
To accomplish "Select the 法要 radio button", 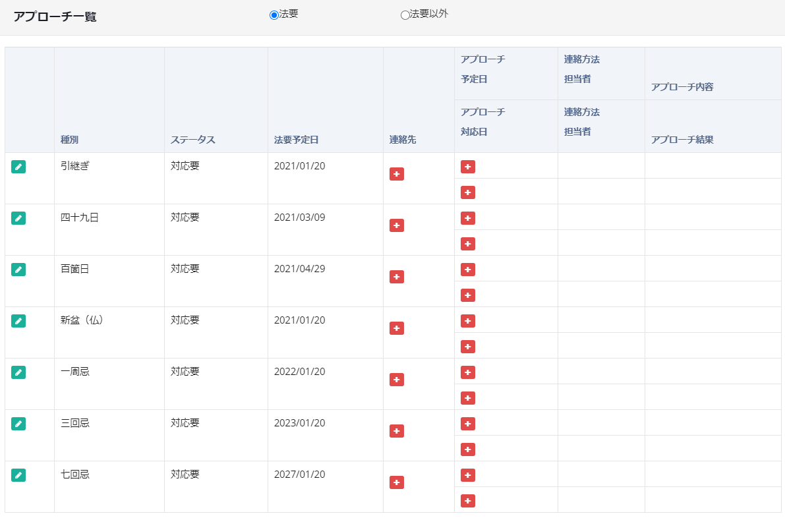I will point(274,15).
